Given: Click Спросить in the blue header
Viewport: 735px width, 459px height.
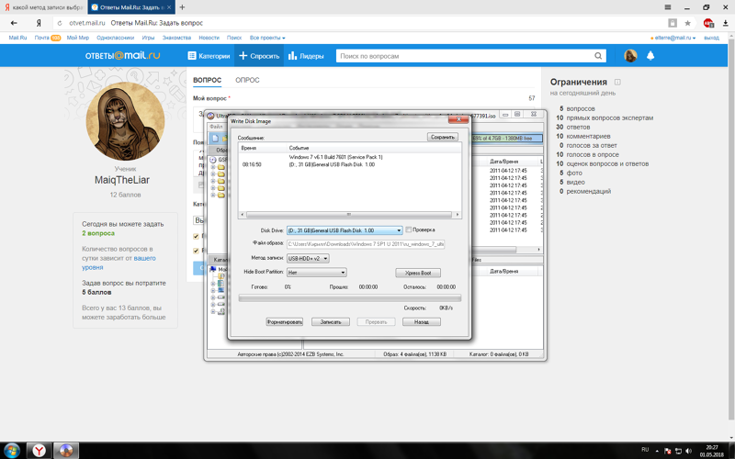Looking at the screenshot, I should point(259,56).
